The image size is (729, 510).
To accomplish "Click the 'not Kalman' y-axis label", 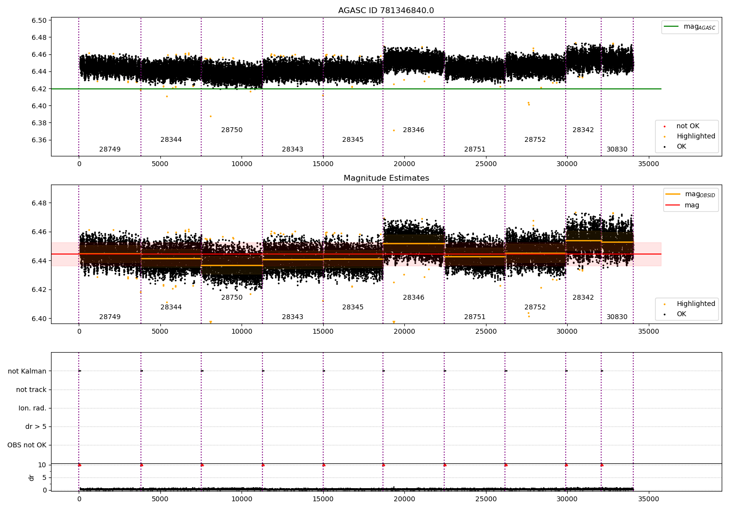I will 27,371.
